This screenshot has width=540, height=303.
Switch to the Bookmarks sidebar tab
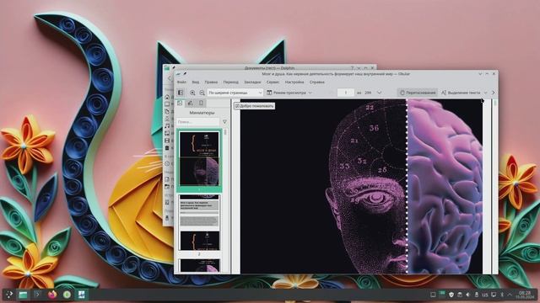201,103
